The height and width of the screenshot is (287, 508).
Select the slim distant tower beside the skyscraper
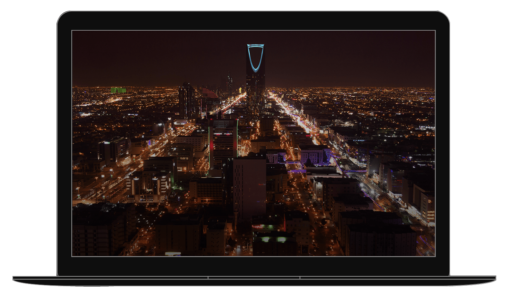click(229, 86)
